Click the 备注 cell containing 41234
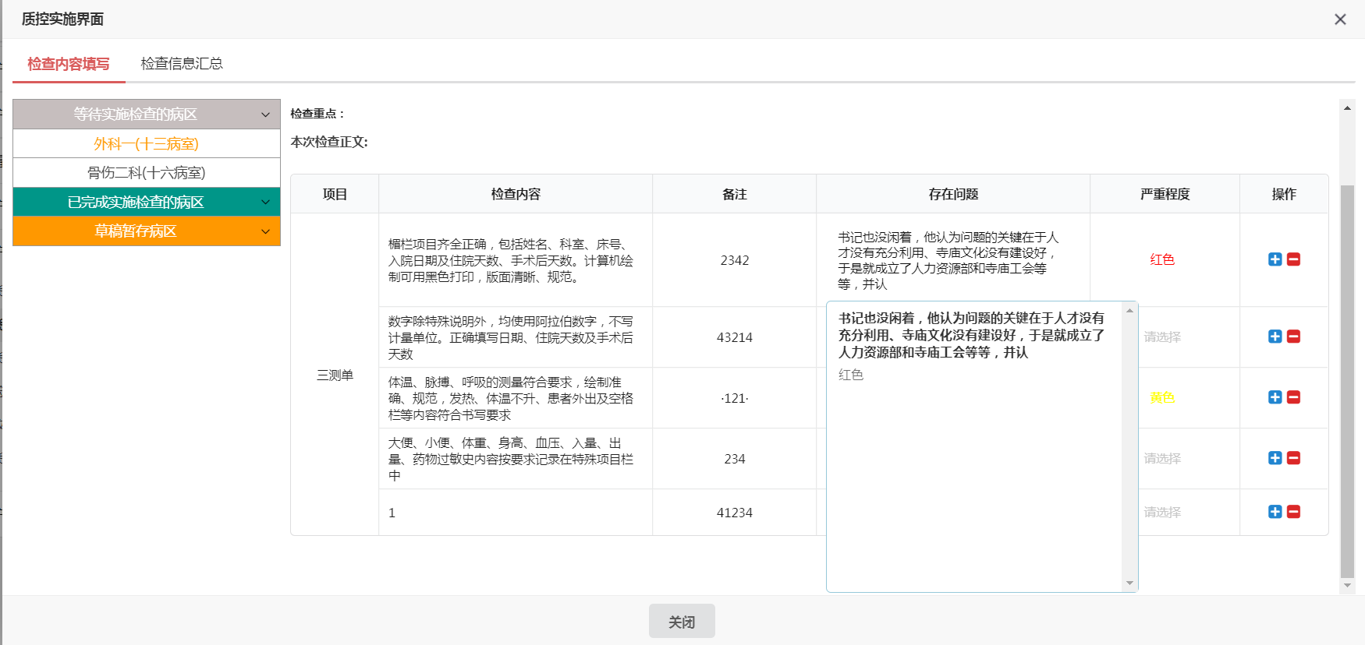The width and height of the screenshot is (1365, 645). (735, 513)
